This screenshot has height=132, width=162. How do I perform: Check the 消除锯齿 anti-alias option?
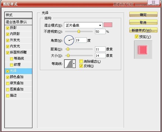[x=81, y=62]
